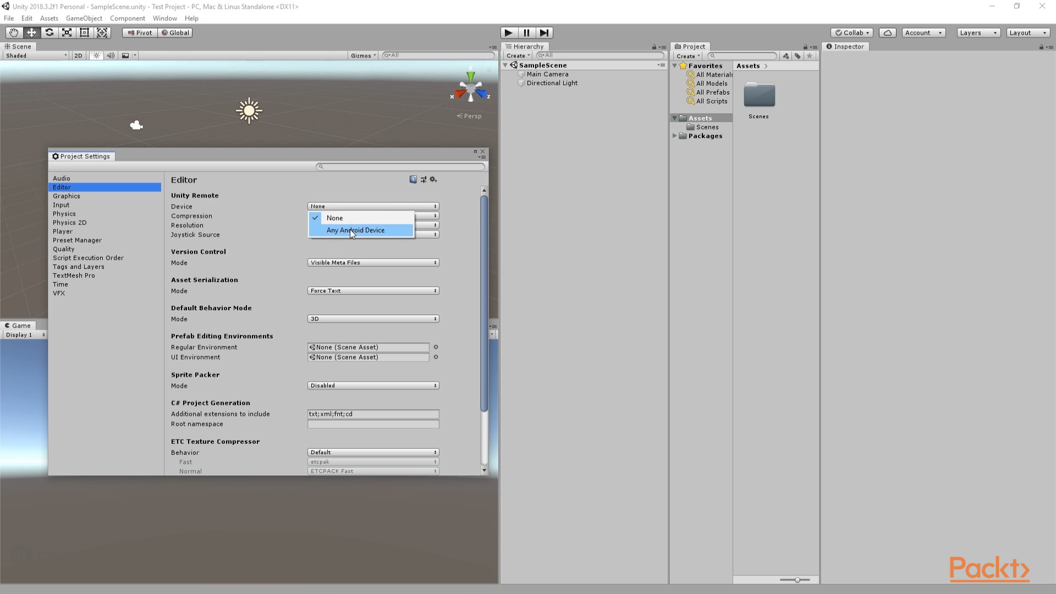Open the cloud services icon
This screenshot has height=594, width=1056.
[x=888, y=33]
